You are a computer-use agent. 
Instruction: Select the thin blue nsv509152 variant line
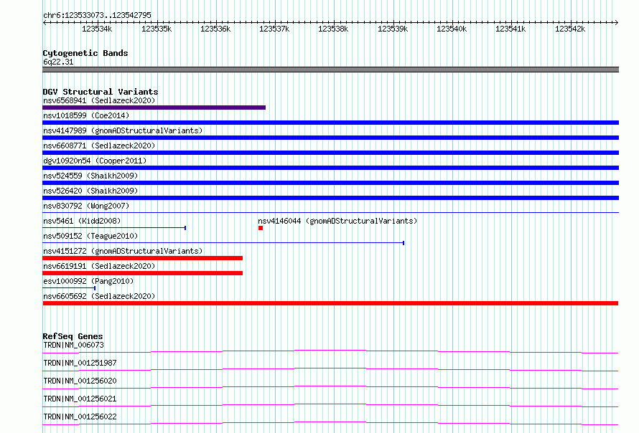(223, 243)
